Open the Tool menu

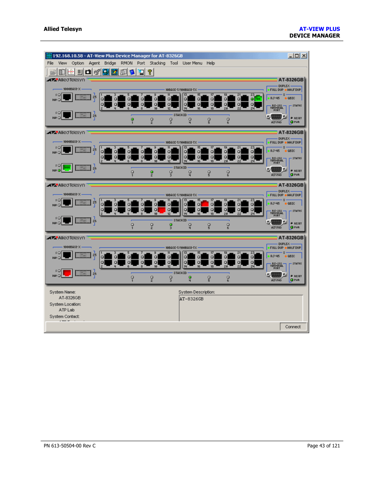[174, 63]
